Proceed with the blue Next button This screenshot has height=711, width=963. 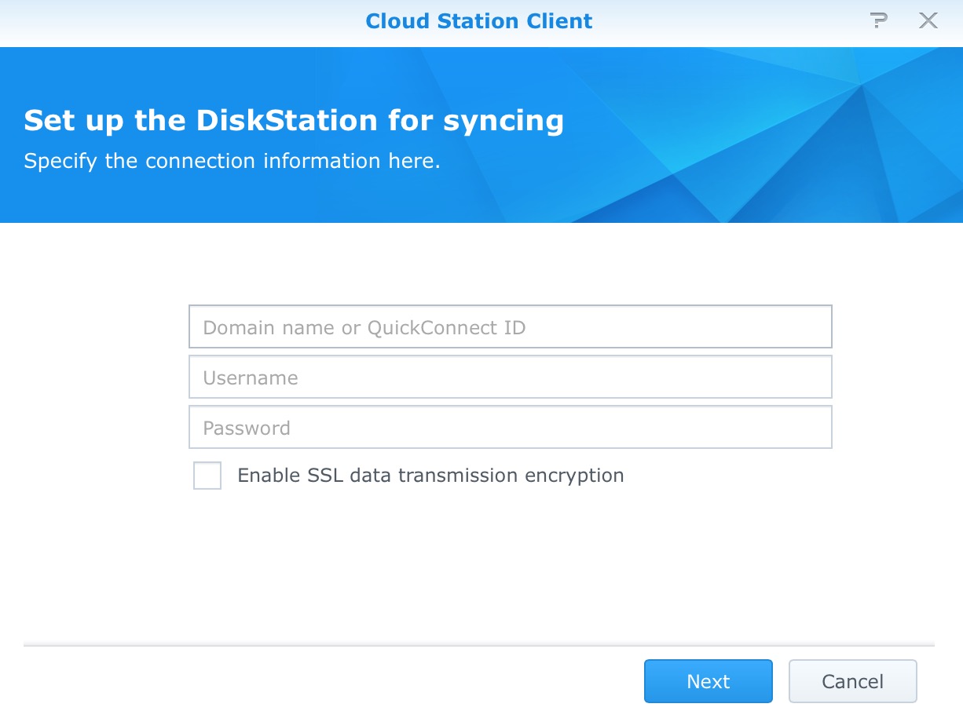pos(708,681)
